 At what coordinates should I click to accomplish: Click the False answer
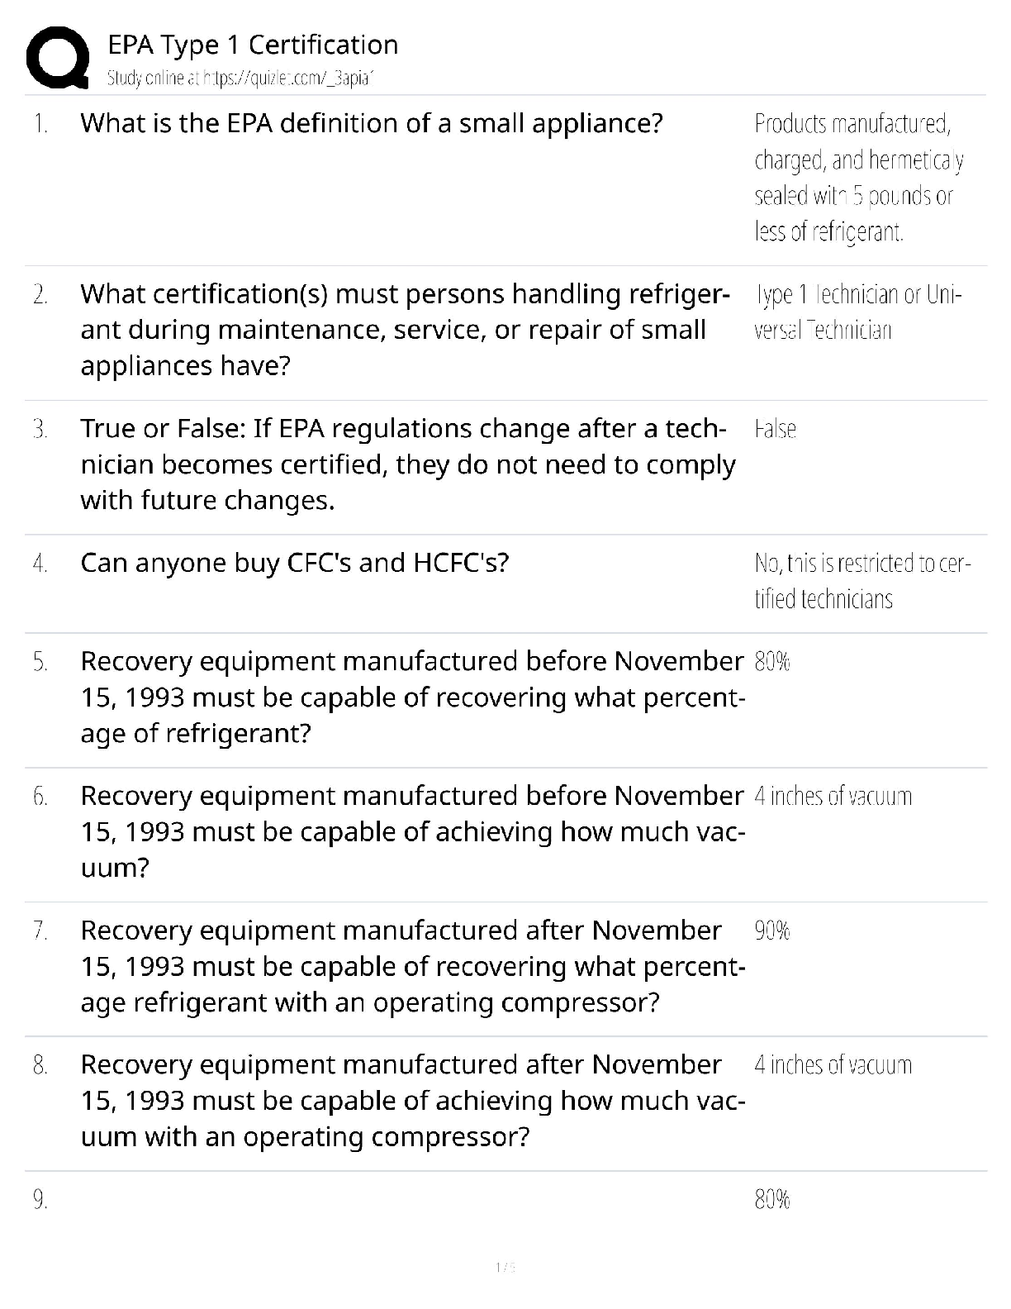point(776,430)
